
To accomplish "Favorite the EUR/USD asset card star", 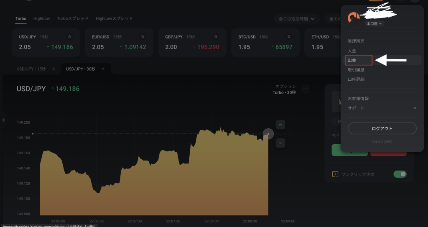I will (143, 37).
